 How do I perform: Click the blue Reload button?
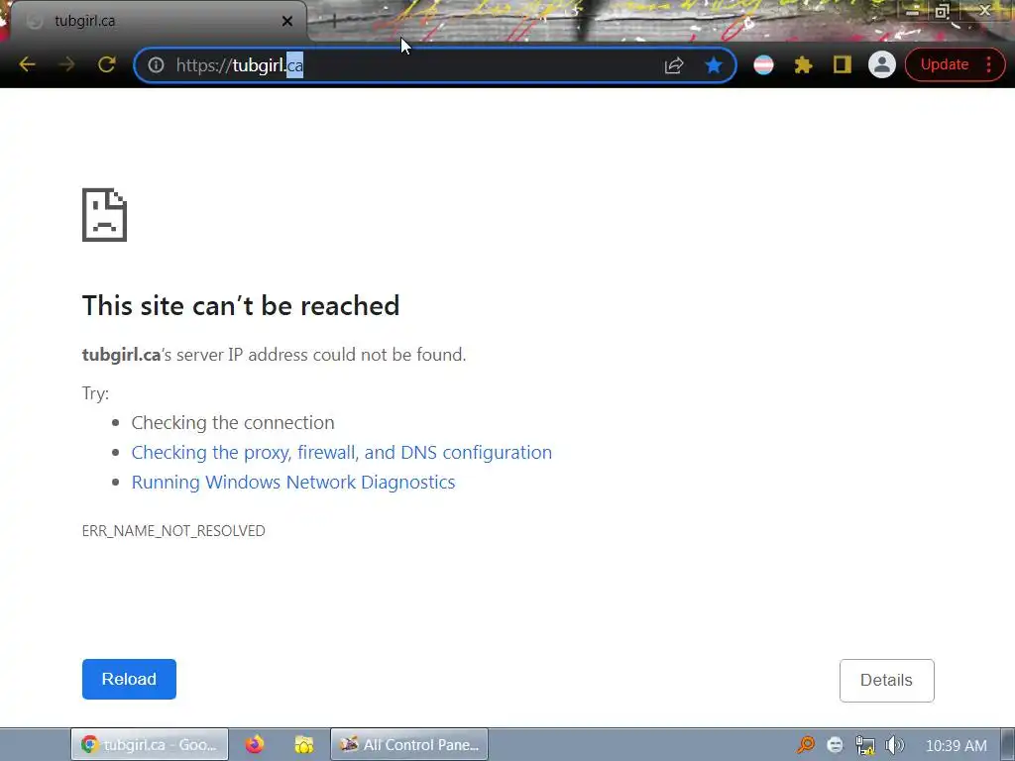coord(129,679)
